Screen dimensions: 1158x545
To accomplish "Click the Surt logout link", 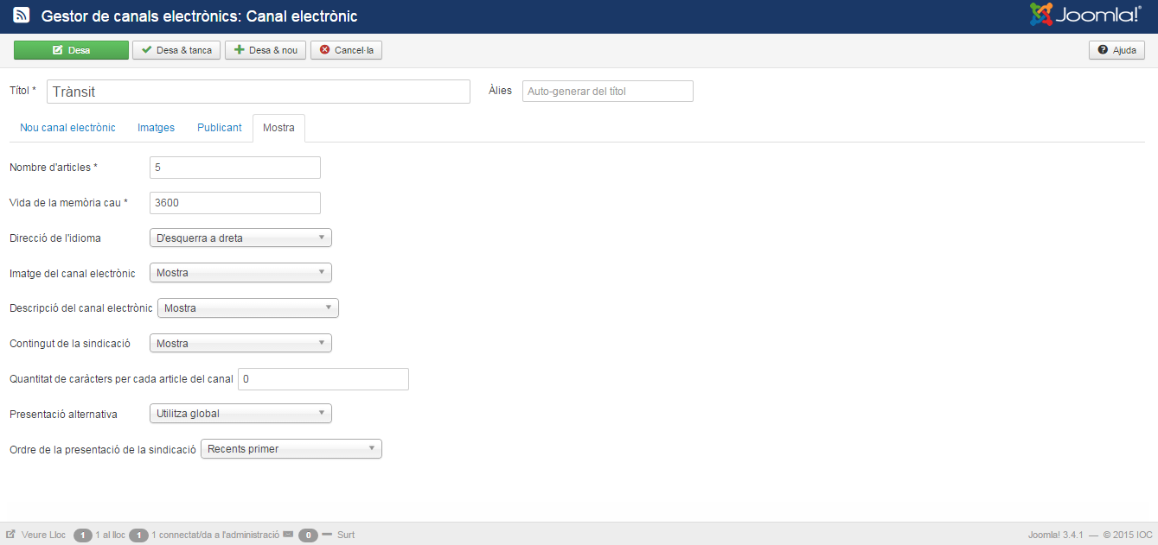I will tap(346, 535).
